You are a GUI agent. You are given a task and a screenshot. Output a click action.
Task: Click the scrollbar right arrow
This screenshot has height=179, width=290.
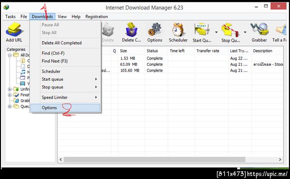pos(280,159)
